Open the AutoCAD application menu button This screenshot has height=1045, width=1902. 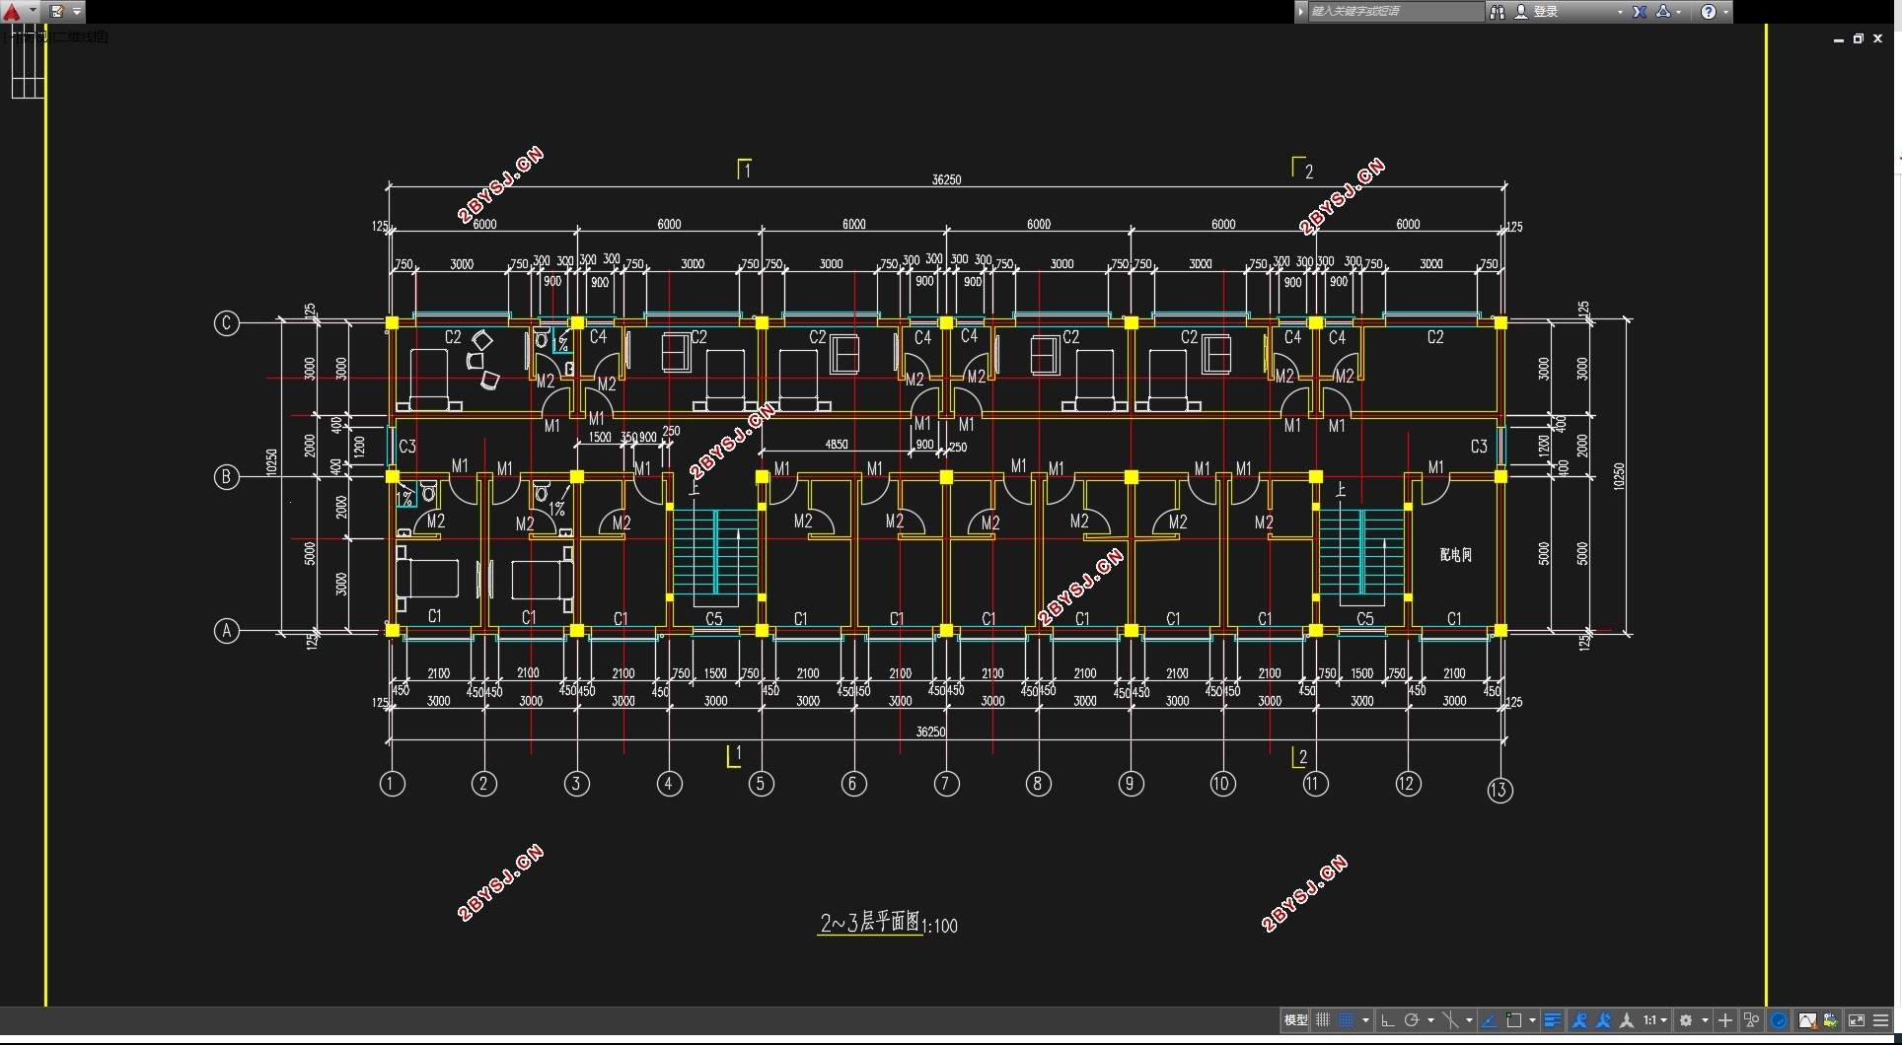pos(11,11)
